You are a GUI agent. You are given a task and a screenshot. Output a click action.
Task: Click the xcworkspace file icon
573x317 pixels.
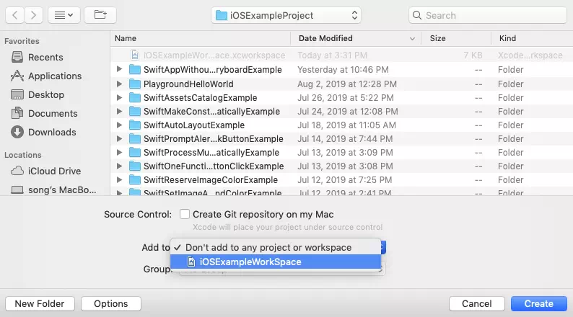pos(135,55)
